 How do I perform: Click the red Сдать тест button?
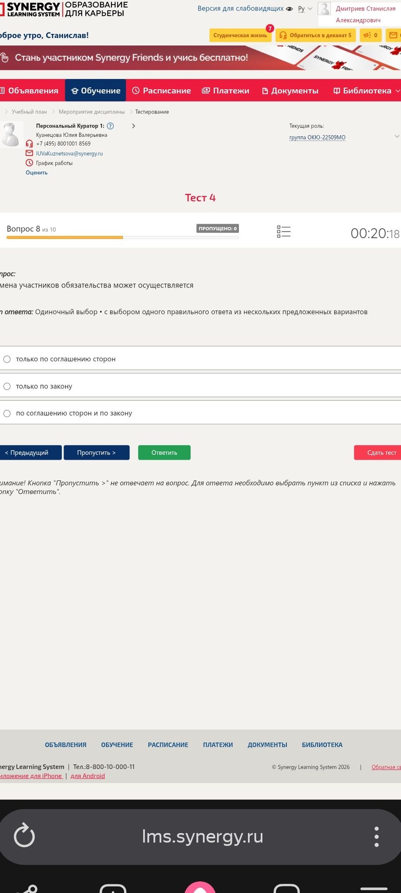pyautogui.click(x=378, y=453)
